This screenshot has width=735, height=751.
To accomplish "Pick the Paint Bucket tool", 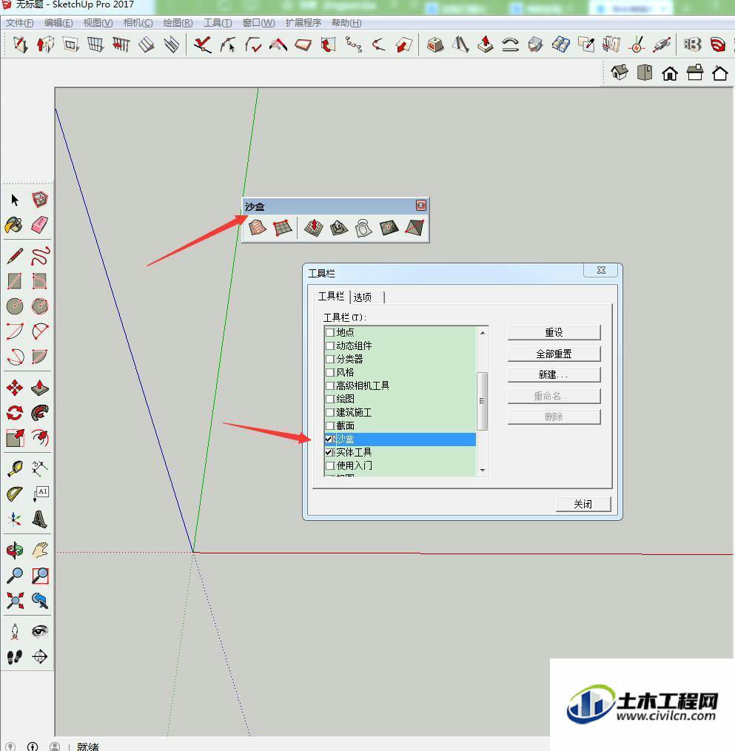I will tap(14, 225).
